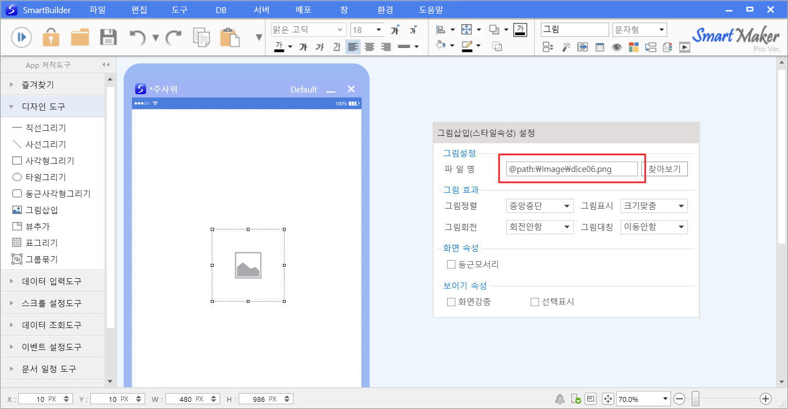The height and width of the screenshot is (409, 788).
Task: Toggle italic 가 formatting
Action: 320,47
